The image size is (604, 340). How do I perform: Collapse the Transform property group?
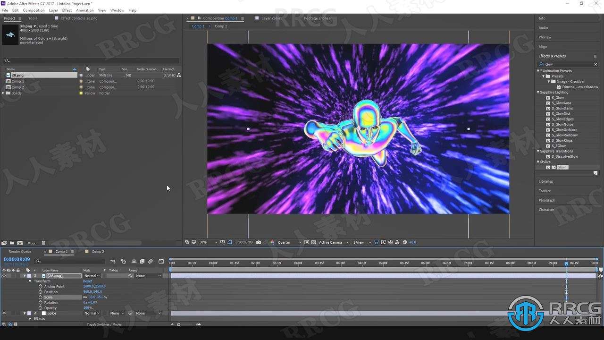30,281
